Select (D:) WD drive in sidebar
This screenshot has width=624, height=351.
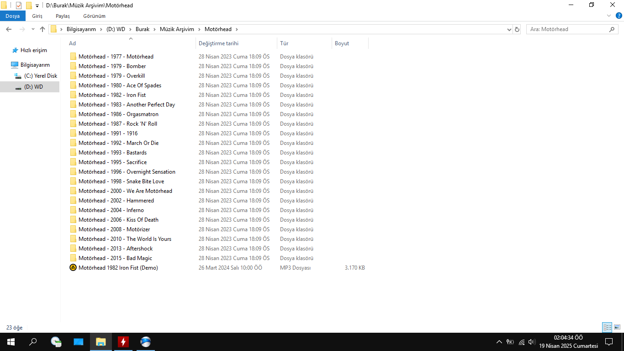click(30, 87)
